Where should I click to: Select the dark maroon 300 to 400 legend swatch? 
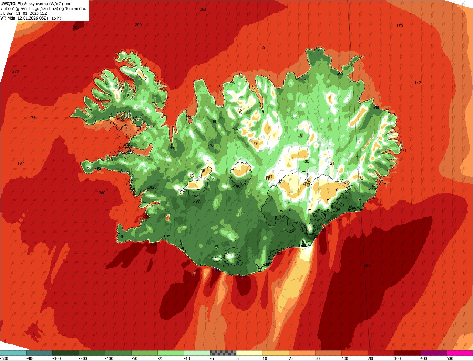pos(407,353)
